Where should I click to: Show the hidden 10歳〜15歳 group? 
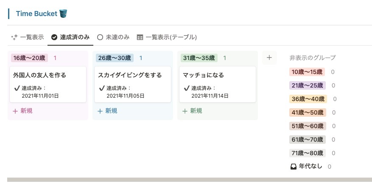[x=307, y=72]
